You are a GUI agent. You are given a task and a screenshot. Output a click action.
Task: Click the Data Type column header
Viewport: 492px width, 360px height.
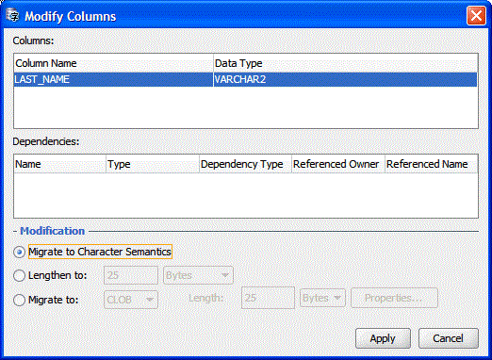346,63
